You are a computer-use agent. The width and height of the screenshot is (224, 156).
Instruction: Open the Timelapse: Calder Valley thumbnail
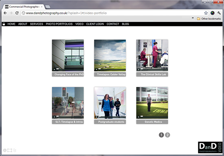pos(110,55)
